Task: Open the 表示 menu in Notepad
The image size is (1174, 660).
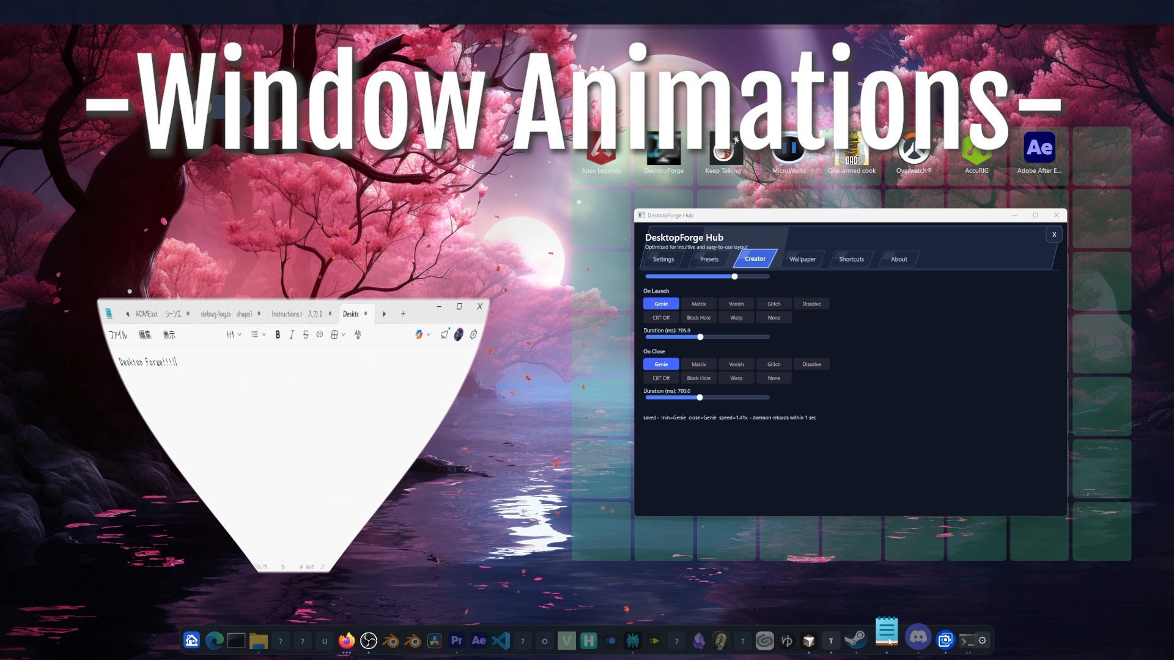Action: 169,335
